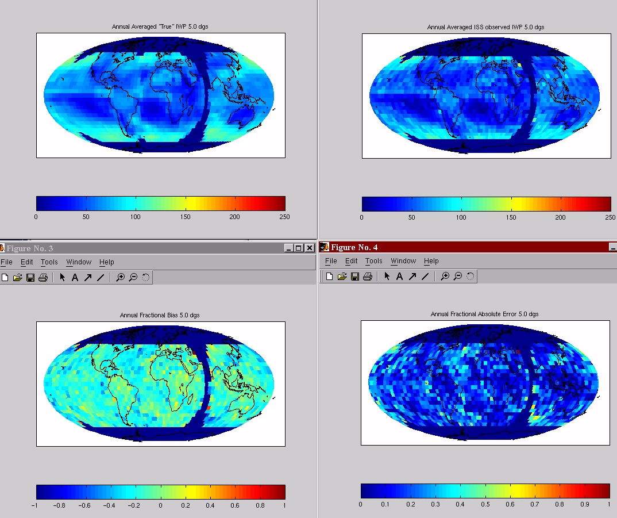Image resolution: width=617 pixels, height=518 pixels.
Task: Click Save icon in Figure No. 4 toolbar
Action: [x=355, y=277]
